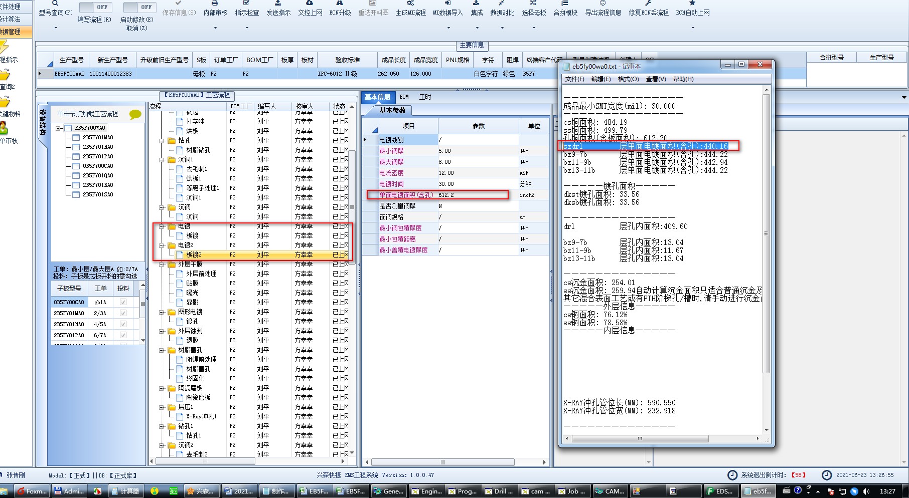The height and width of the screenshot is (498, 909).
Task: Toggle 启动修改 (E) OFF switch
Action: [x=139, y=7]
